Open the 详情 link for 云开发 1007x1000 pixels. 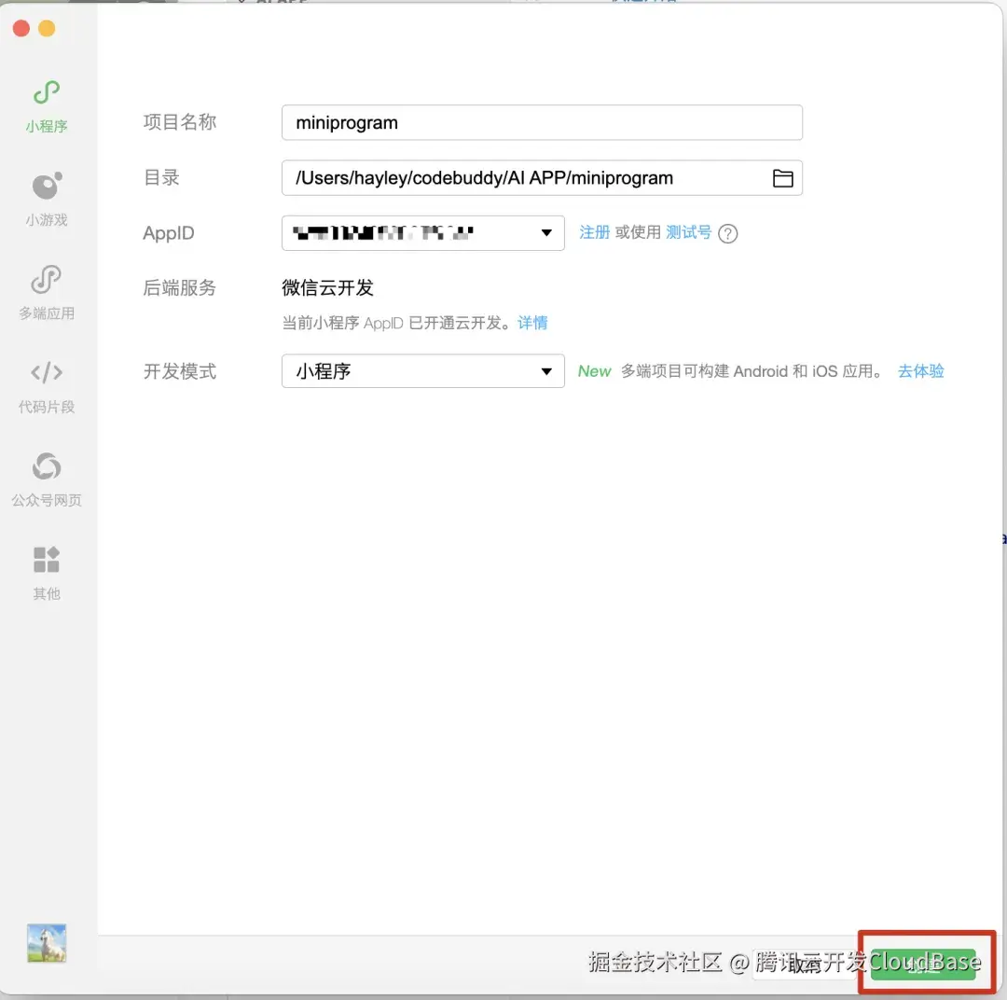click(x=532, y=323)
